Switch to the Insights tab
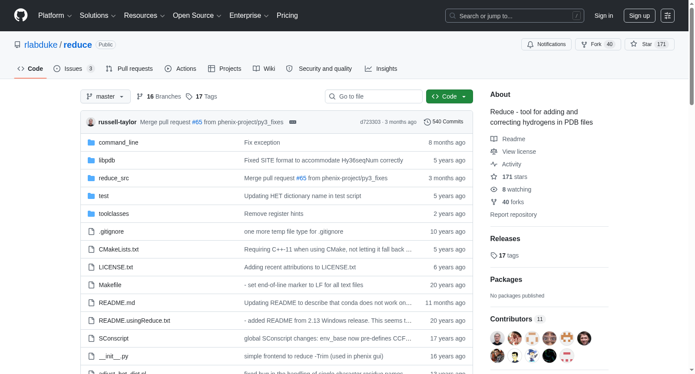695x374 pixels. click(x=381, y=69)
